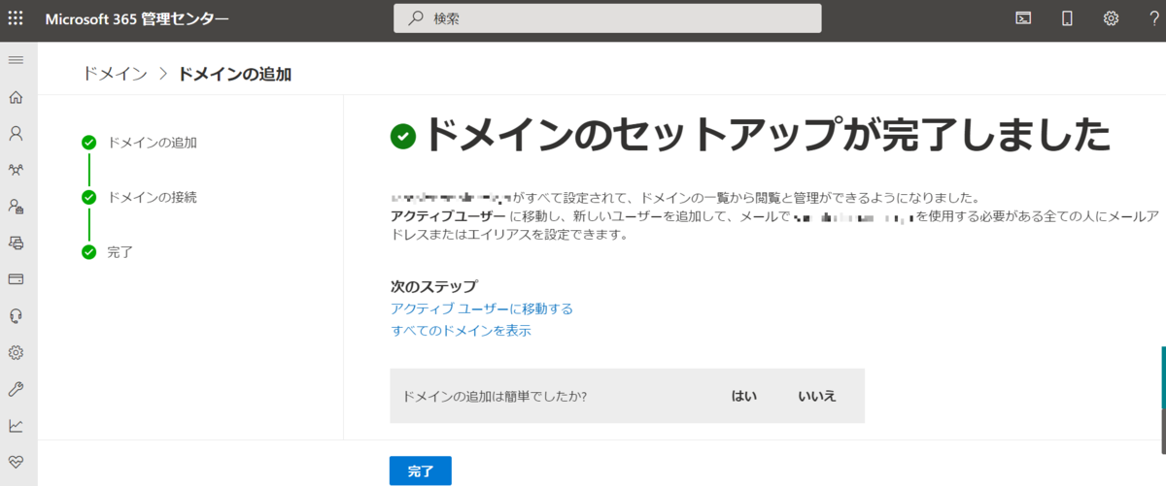Answer はい to the feedback question

tap(744, 396)
